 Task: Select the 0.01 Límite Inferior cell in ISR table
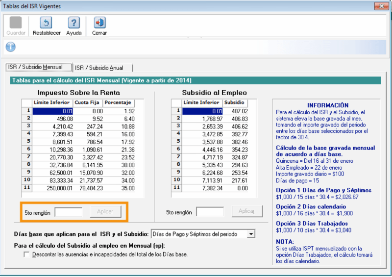(x=52, y=111)
